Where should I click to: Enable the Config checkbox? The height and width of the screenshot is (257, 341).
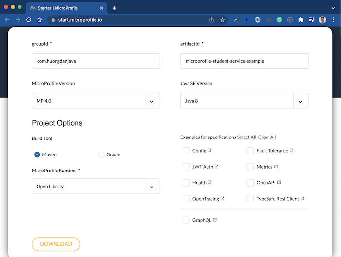(186, 151)
